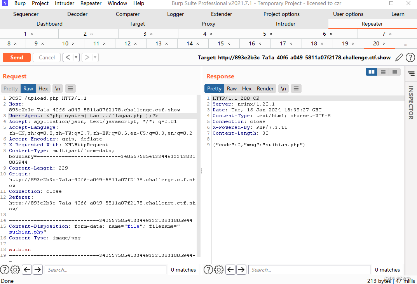The image size is (417, 284).
Task: Close Repeater tab 1
Action: point(31,34)
